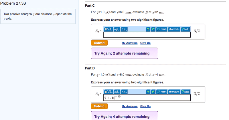Reset the Part D answer editor

[x=162, y=92]
